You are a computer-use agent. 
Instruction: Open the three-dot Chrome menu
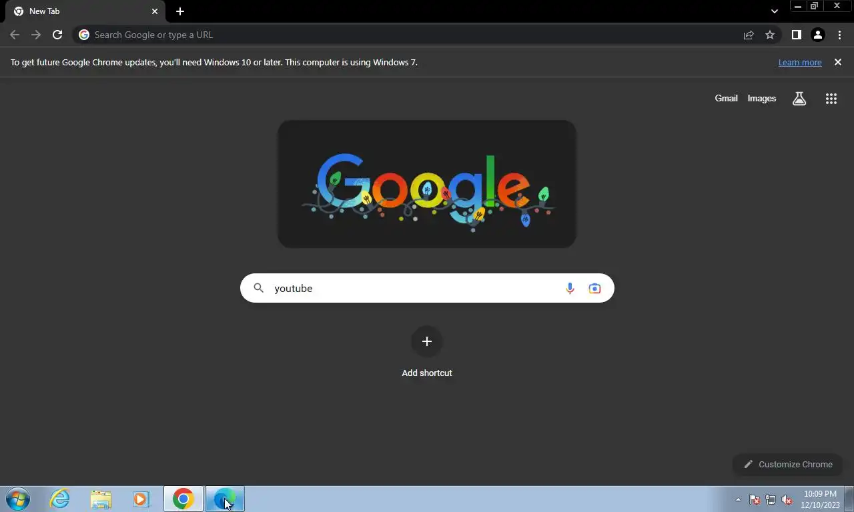[839, 35]
